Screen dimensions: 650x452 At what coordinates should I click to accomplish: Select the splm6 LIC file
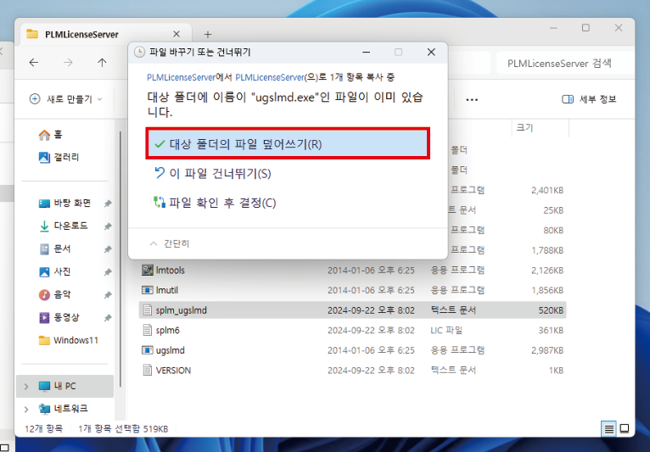pos(353,330)
